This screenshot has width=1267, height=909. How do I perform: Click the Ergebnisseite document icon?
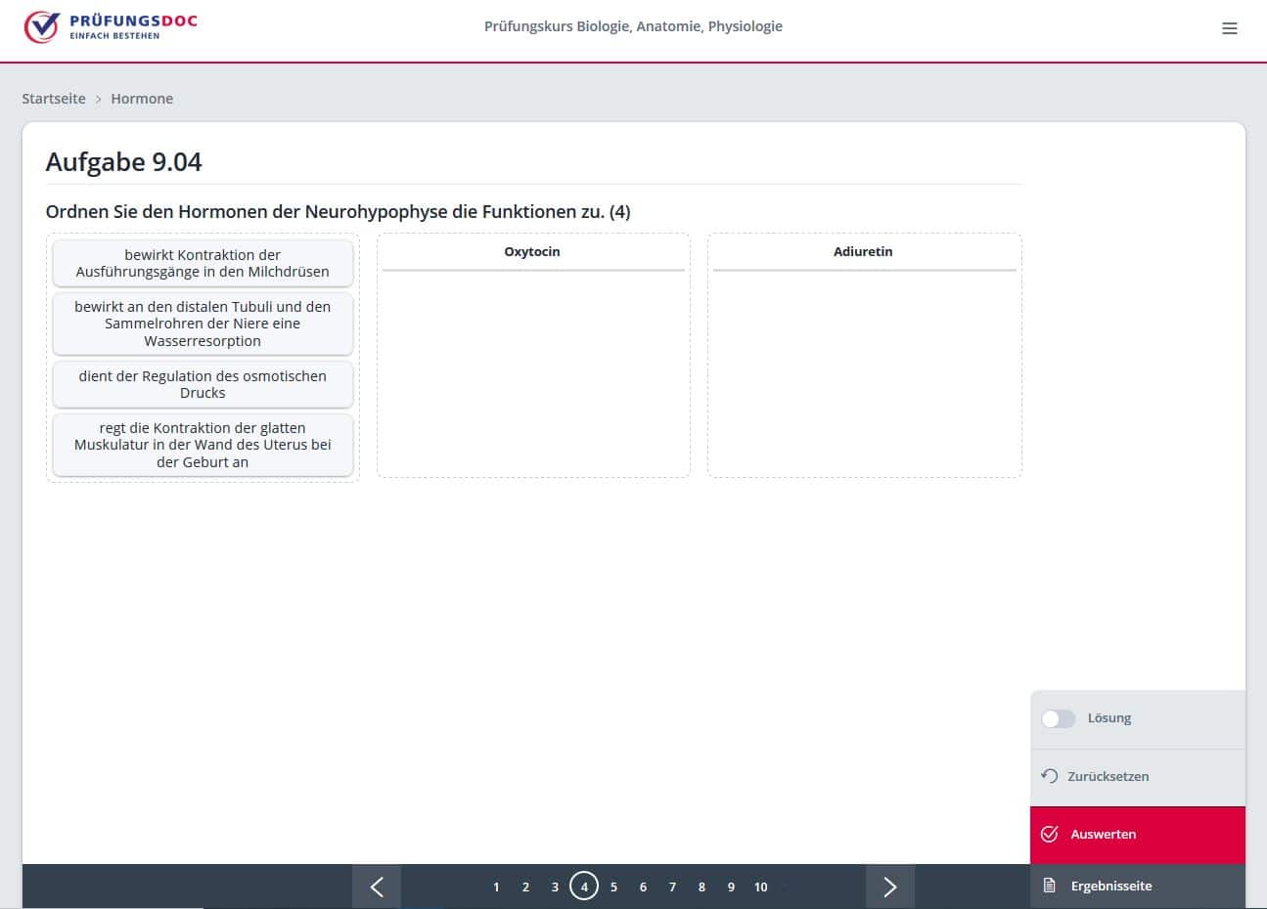pyautogui.click(x=1050, y=886)
